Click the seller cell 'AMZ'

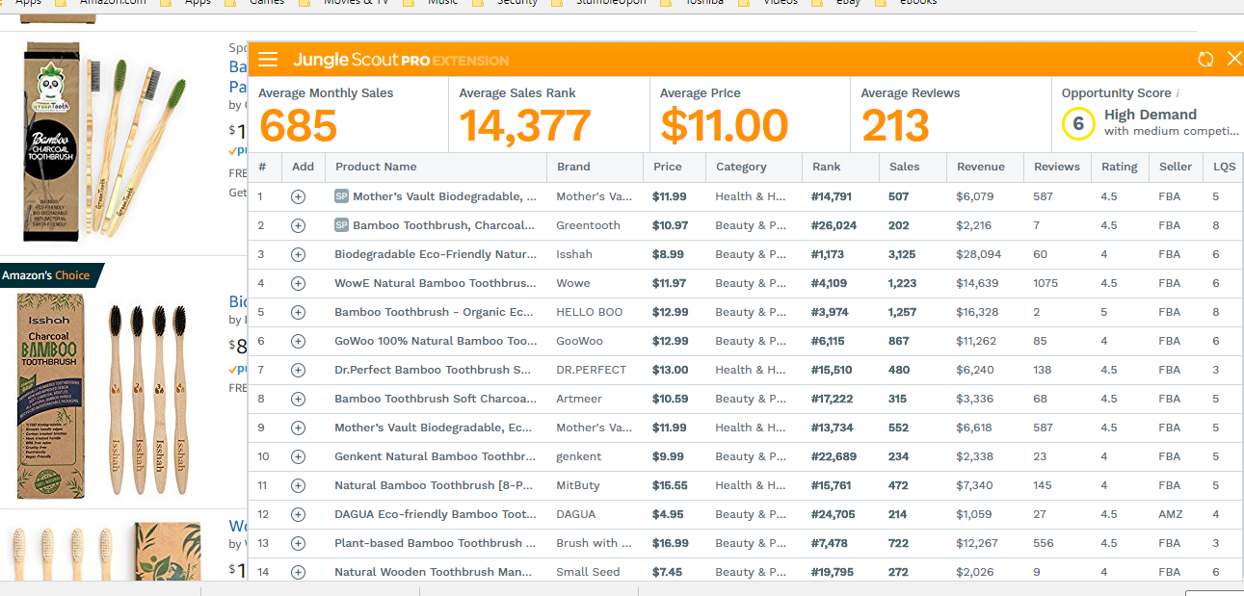[1170, 514]
